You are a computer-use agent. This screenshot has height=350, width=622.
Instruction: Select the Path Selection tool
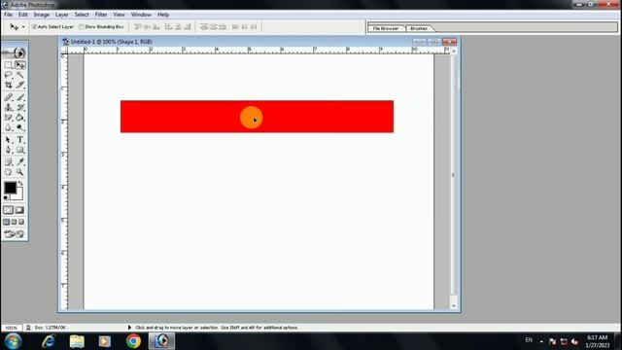pyautogui.click(x=9, y=140)
